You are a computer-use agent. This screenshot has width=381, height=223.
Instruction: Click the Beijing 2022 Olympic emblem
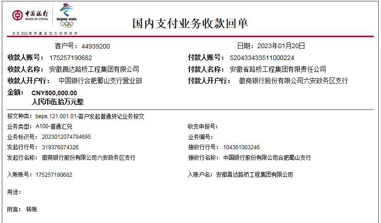pyautogui.click(x=66, y=16)
